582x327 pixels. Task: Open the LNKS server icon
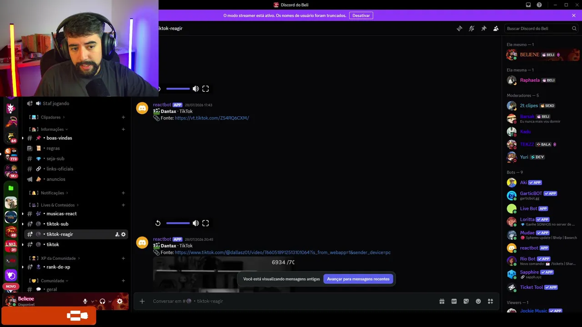pyautogui.click(x=11, y=246)
